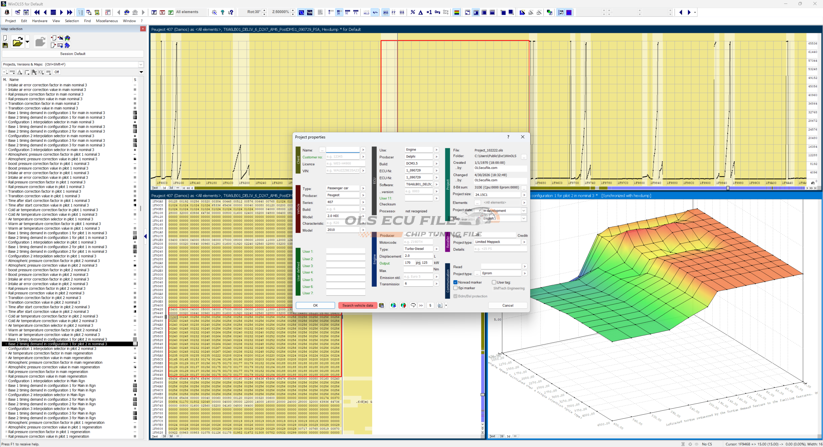
Task: Click the hexdump graph horizontal scrollbar thumb
Action: tap(728, 188)
